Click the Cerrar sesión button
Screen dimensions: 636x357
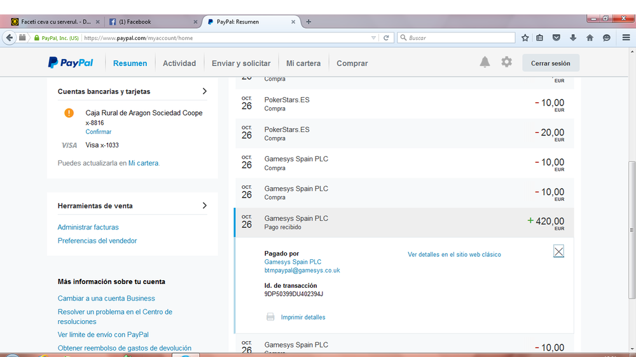(x=550, y=64)
